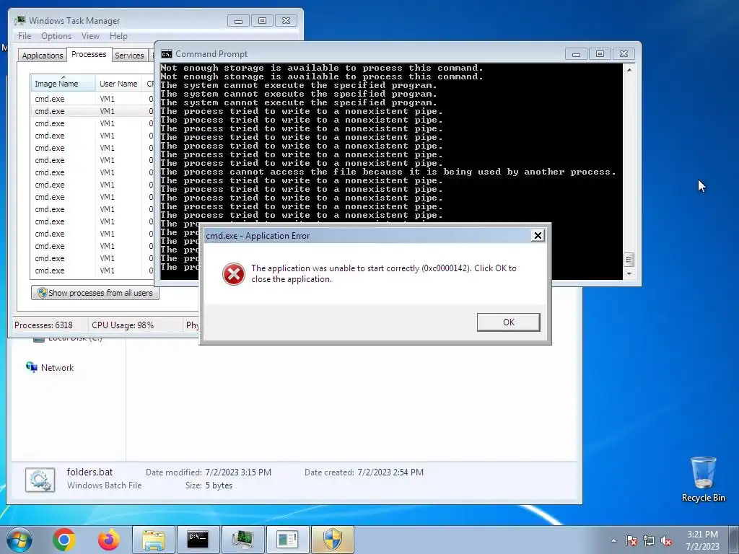The height and width of the screenshot is (554, 739).
Task: Open the clock showing 3:21 PM
Action: [x=702, y=540]
